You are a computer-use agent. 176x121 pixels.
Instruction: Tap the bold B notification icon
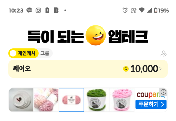56,10
